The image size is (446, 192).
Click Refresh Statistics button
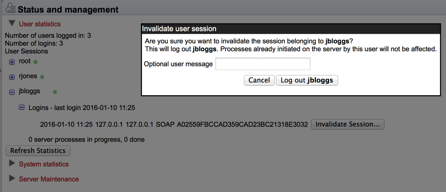pos(38,151)
